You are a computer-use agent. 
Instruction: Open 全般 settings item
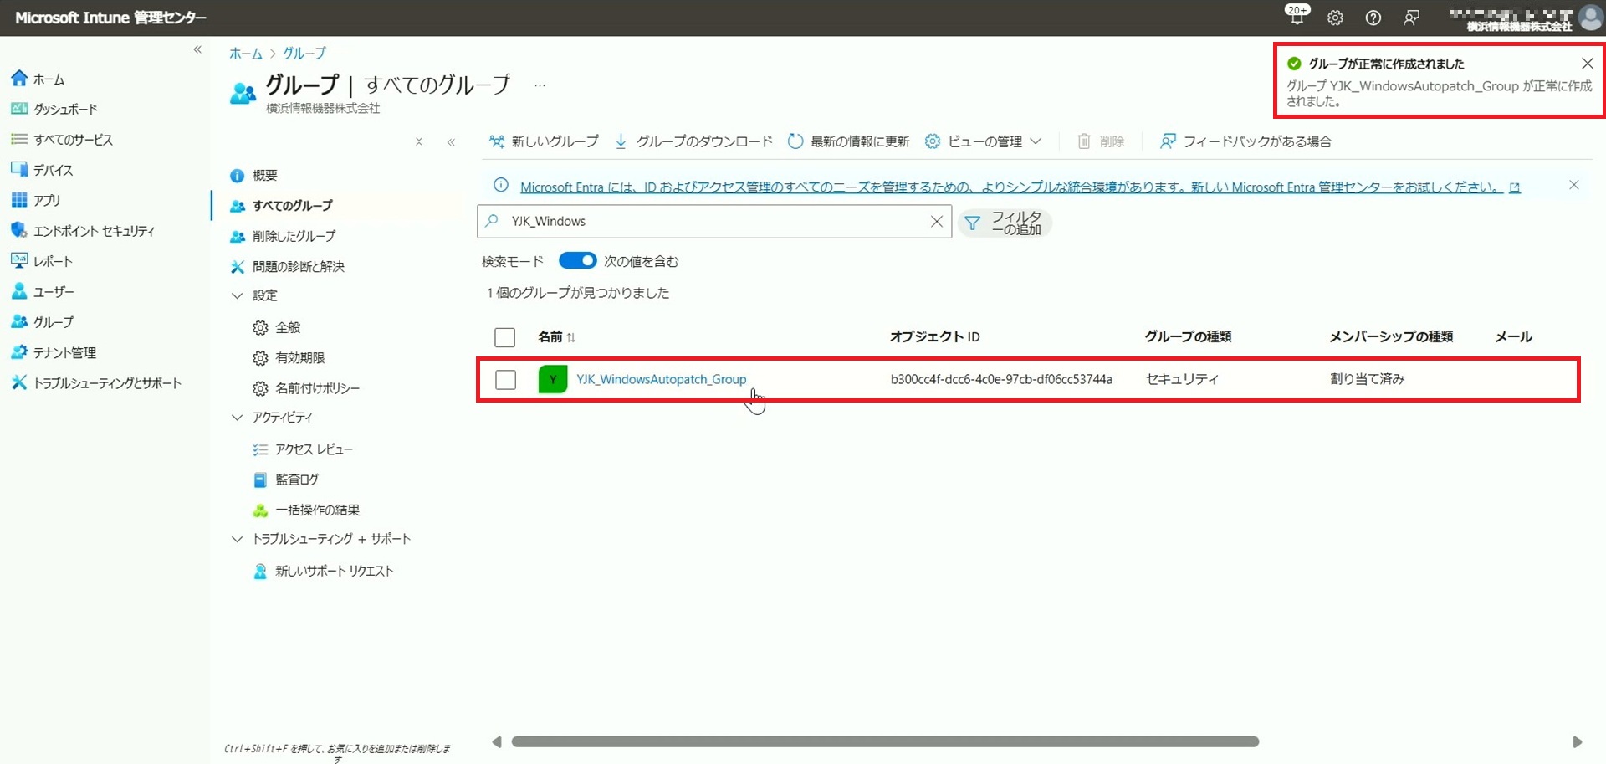tap(276, 327)
